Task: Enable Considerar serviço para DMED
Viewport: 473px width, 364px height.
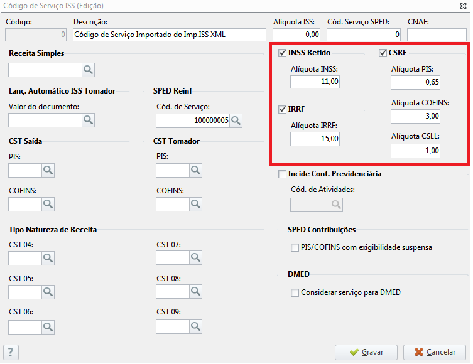Action: [x=295, y=292]
